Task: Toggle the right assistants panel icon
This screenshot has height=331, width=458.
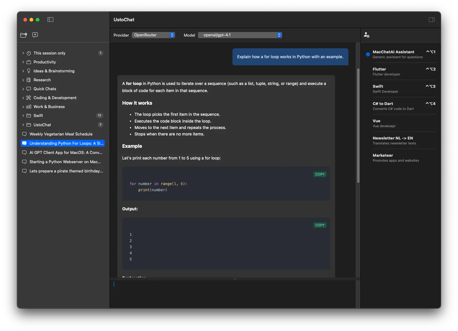Action: pos(432,20)
